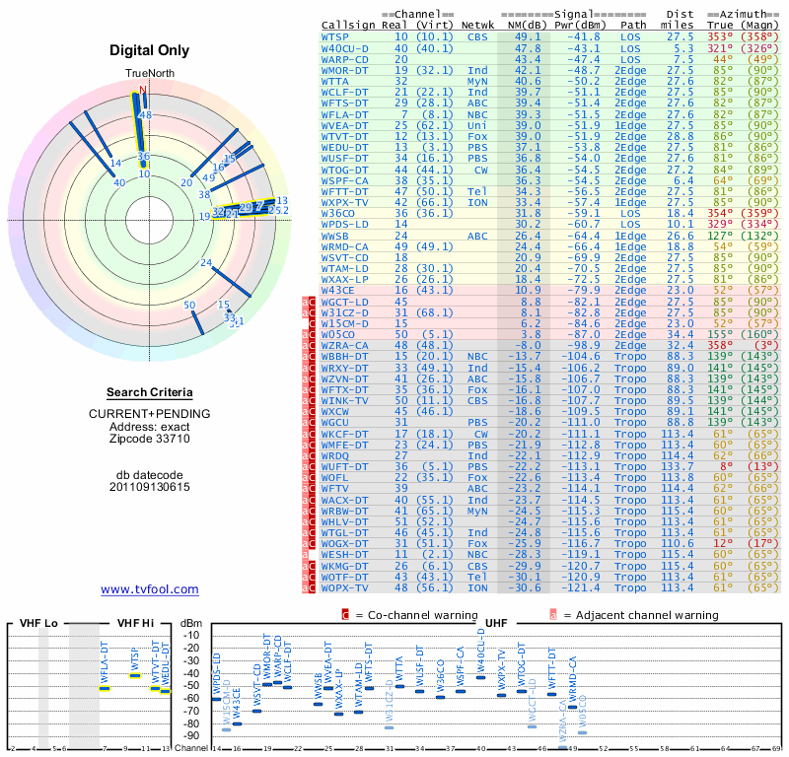This screenshot has width=789, height=757.
Task: Select the WBBH-DT callsign in the table
Action: pos(344,356)
